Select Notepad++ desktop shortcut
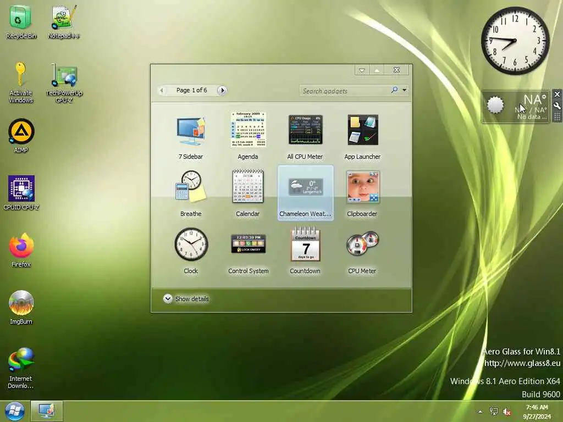563x422 pixels. (64, 22)
